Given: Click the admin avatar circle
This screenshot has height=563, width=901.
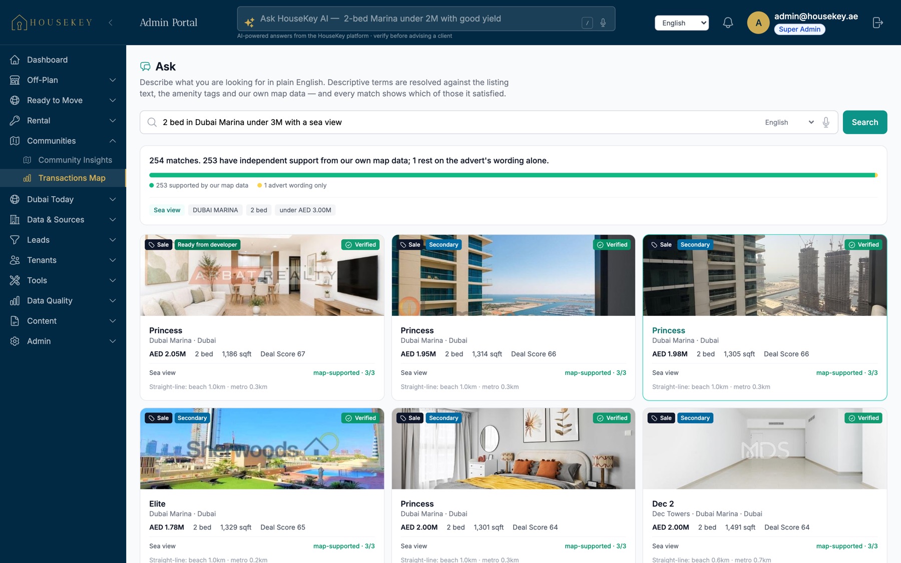Looking at the screenshot, I should pyautogui.click(x=758, y=23).
